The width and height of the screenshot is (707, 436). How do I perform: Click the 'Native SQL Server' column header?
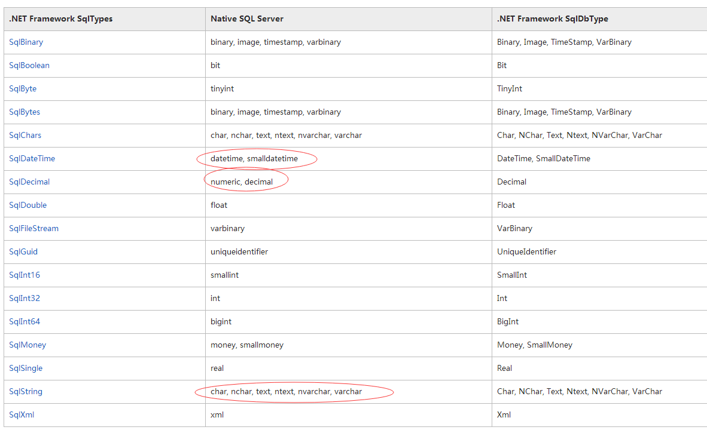(247, 19)
